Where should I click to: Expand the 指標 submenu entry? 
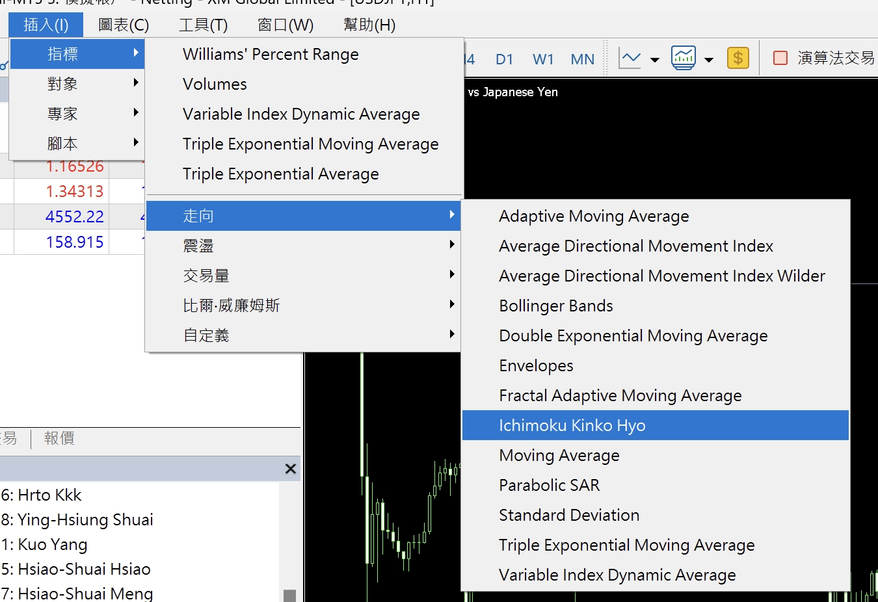click(77, 54)
